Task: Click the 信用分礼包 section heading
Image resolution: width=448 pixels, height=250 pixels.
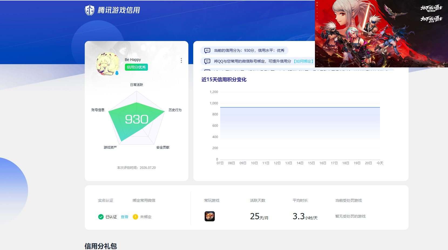Action: pos(101,246)
